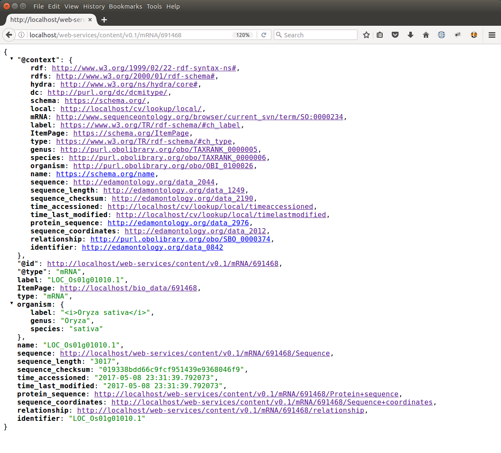Open the Tools menu
The height and width of the screenshot is (453, 501).
154,6
